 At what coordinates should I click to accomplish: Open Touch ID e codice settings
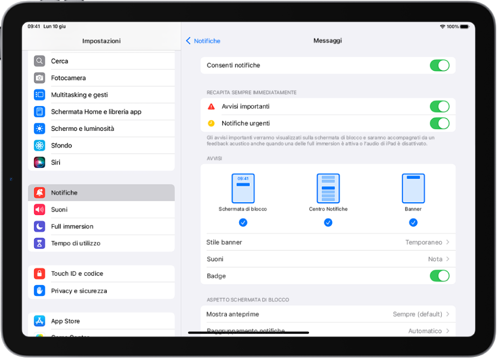tap(101, 273)
